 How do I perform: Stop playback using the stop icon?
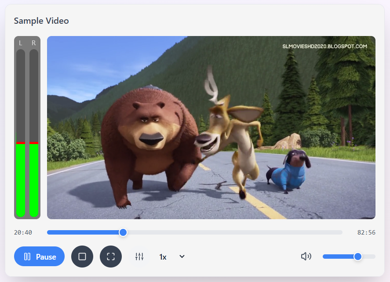[82, 257]
